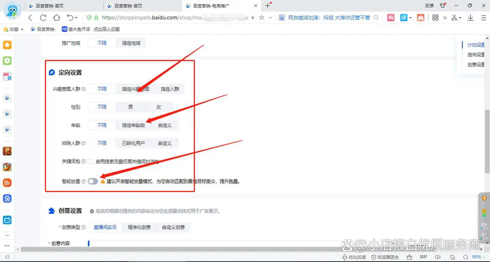Expand the sidebar chevron below icons
Viewport: 490px width, 262px height.
tap(7, 235)
